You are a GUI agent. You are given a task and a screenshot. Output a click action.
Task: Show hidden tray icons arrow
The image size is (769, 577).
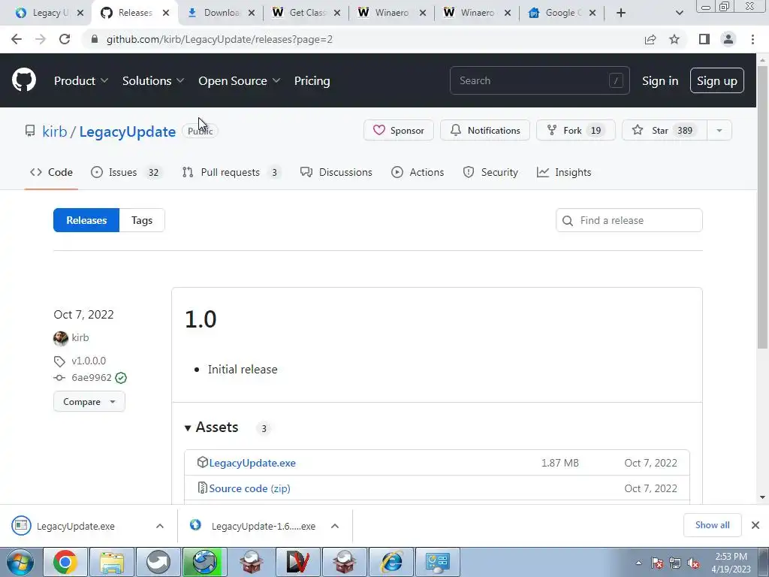pos(638,563)
